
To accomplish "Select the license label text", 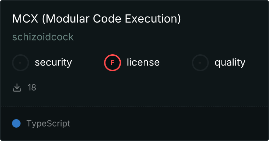I will [143, 63].
